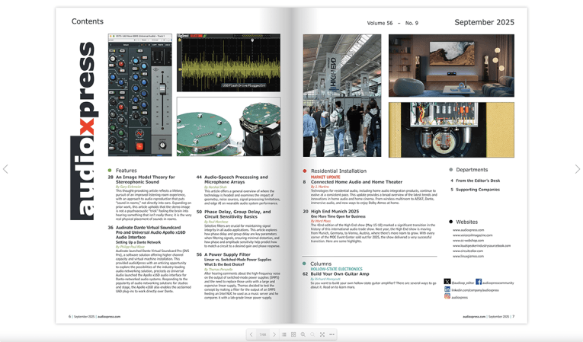Click the toolbar's next page chevron

click(x=274, y=334)
